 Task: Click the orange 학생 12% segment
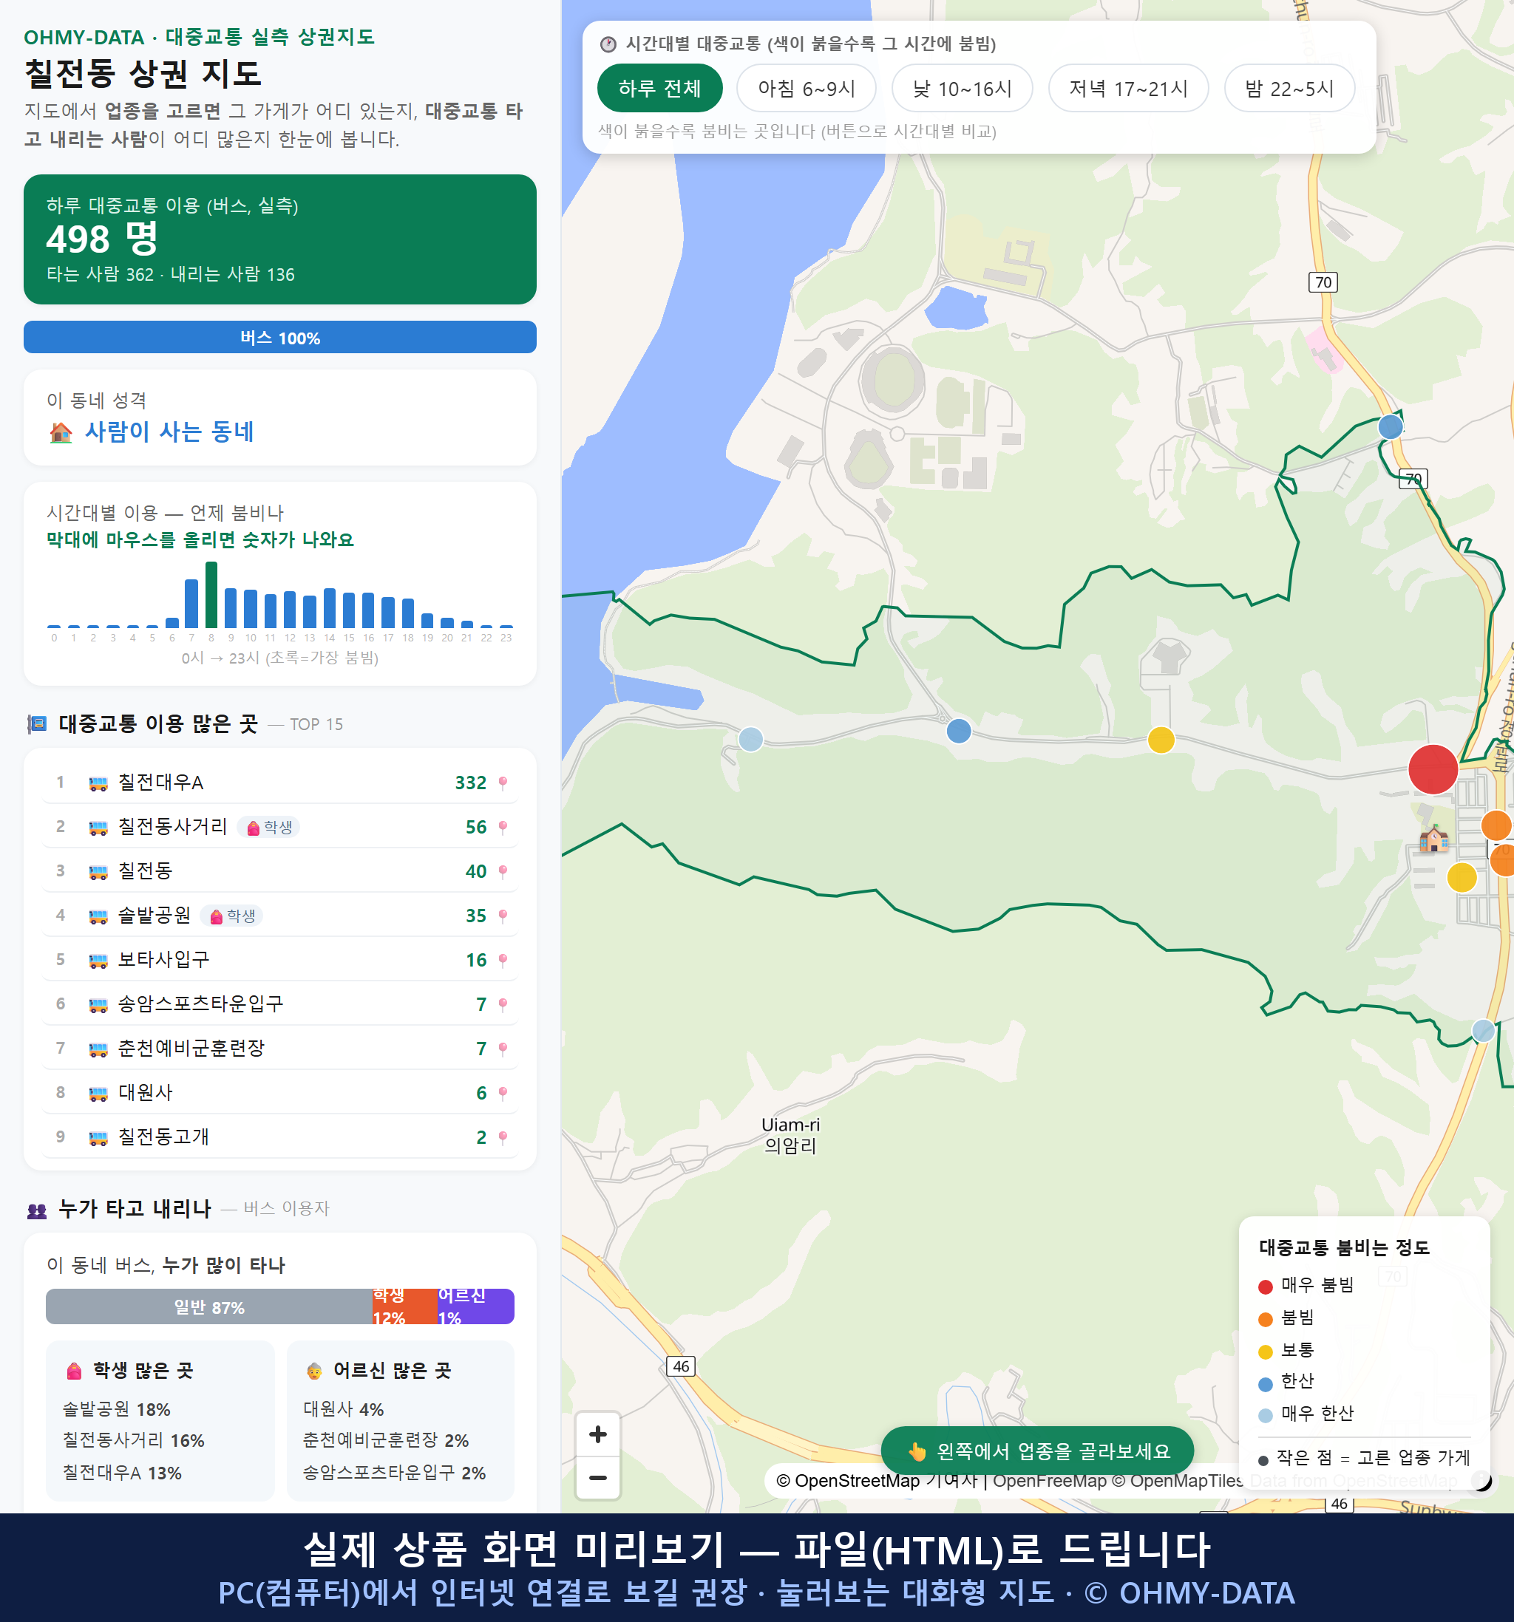tap(405, 1307)
